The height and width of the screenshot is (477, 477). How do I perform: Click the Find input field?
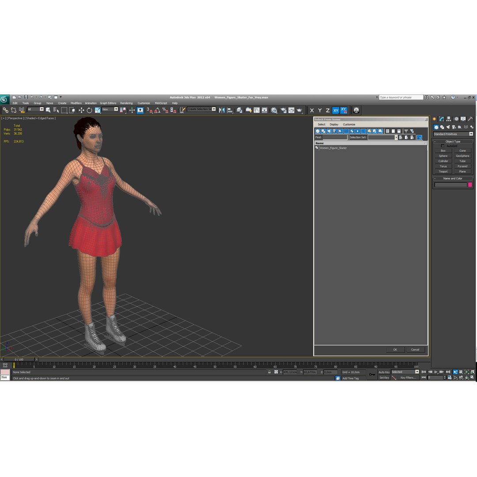click(x=335, y=137)
